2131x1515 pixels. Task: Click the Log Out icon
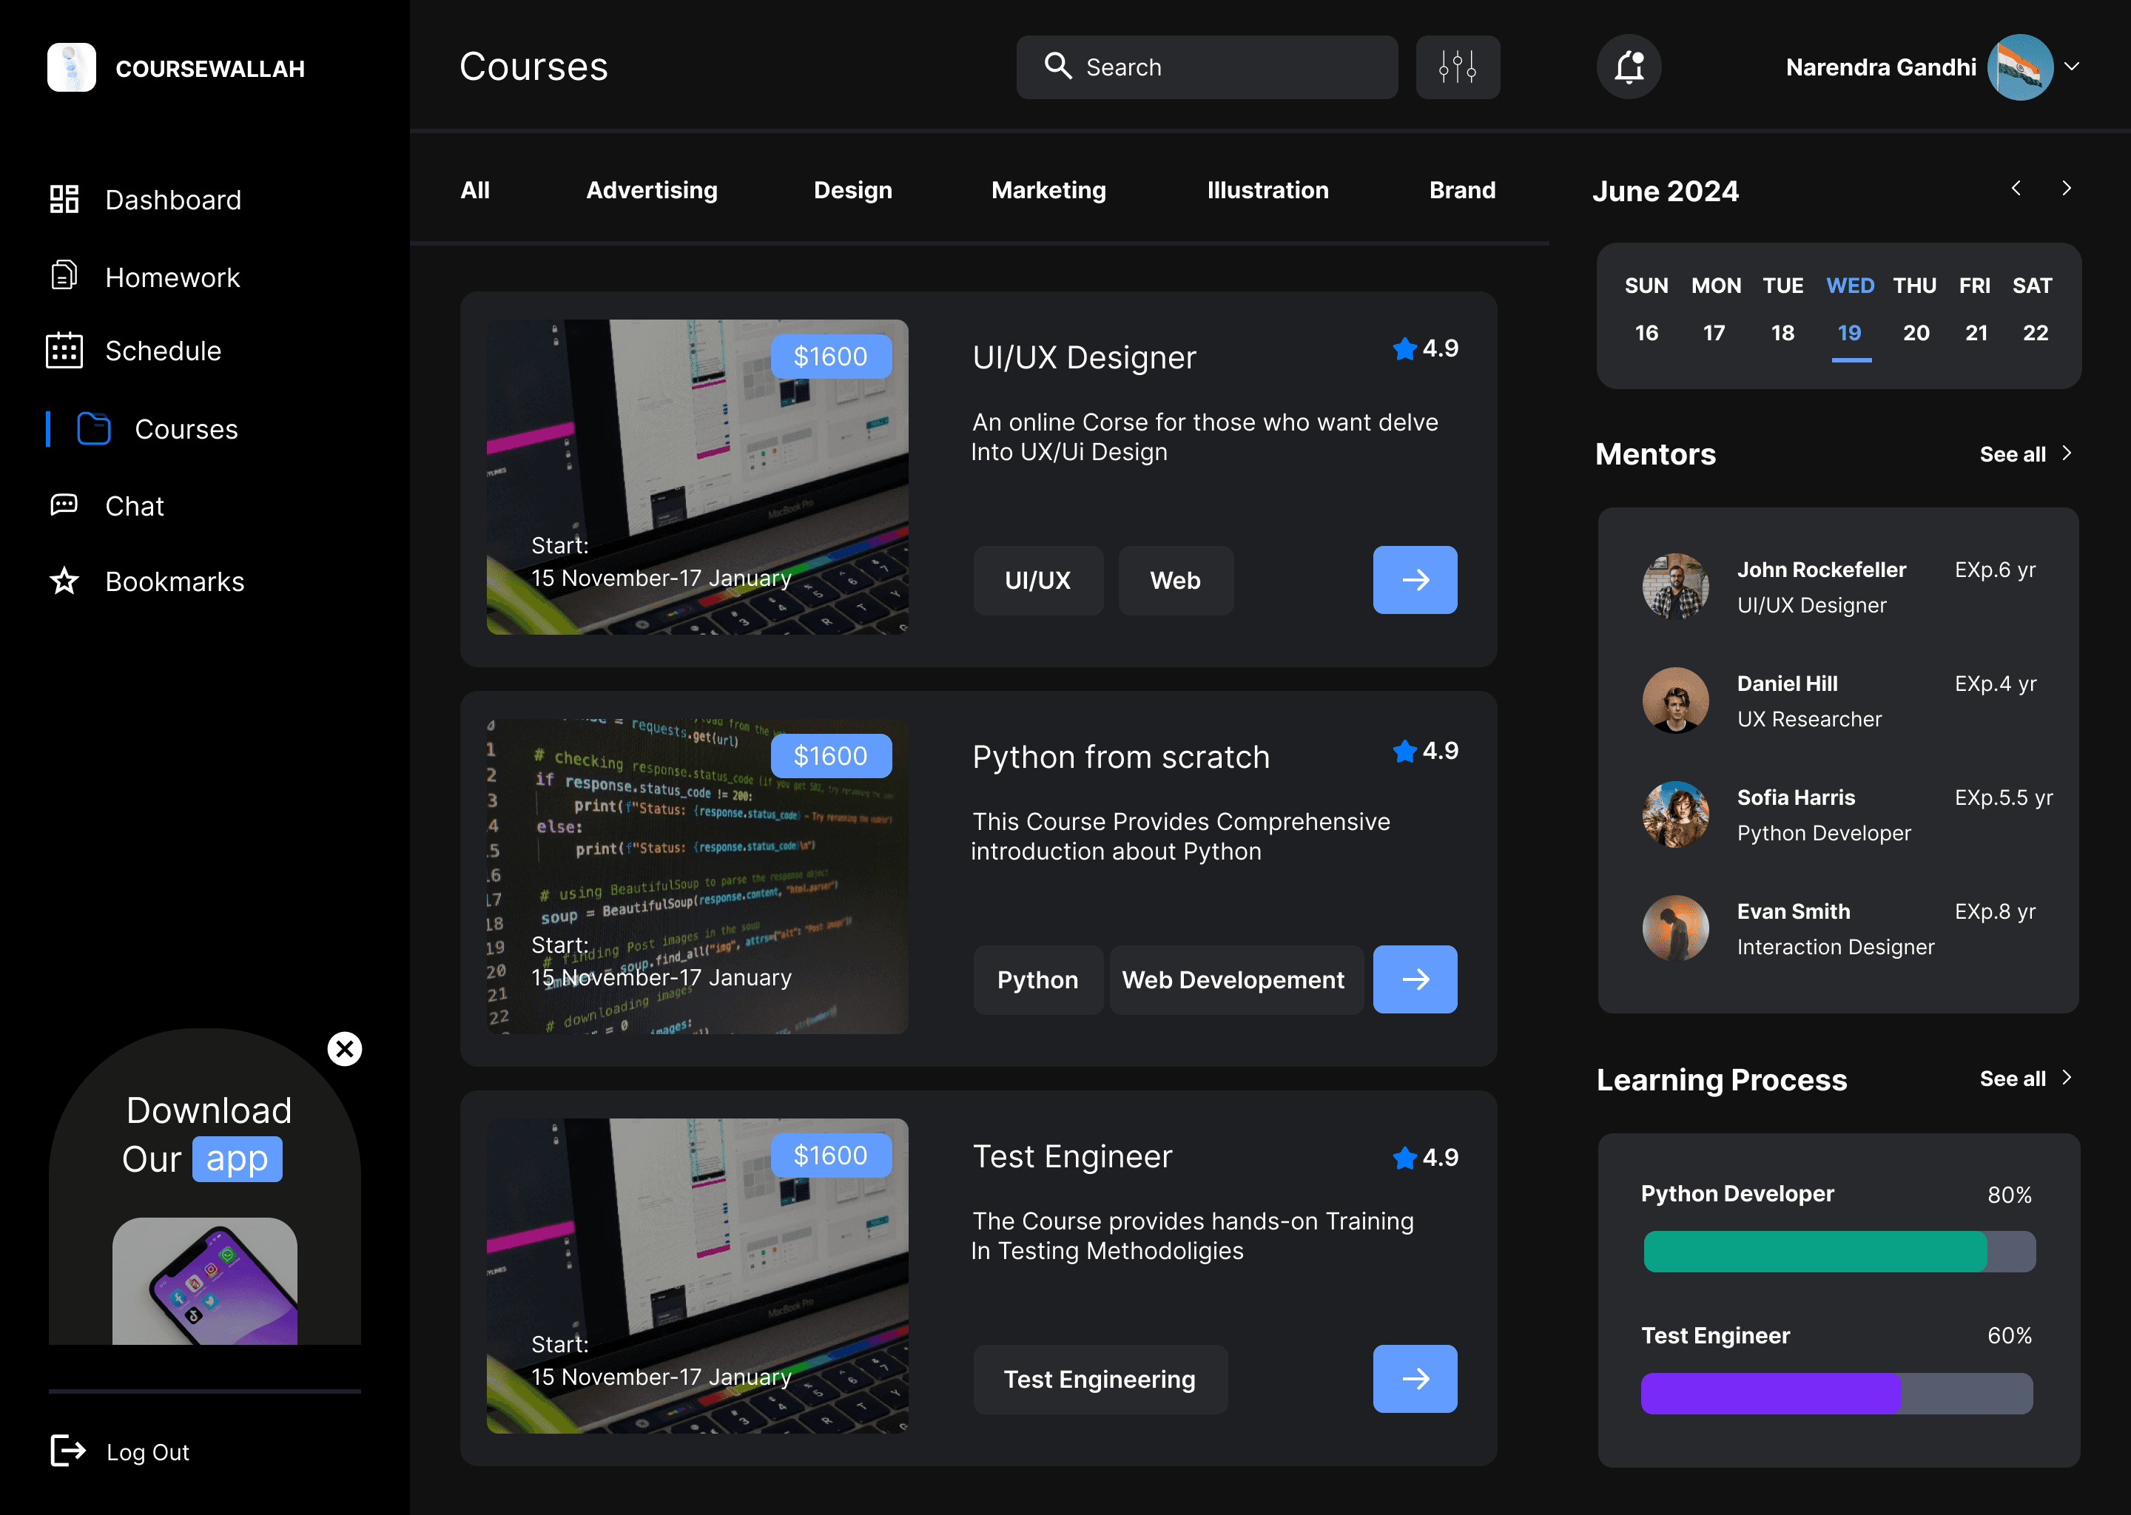(x=67, y=1451)
